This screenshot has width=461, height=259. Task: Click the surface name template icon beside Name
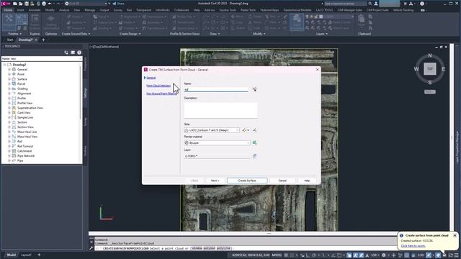coord(254,89)
